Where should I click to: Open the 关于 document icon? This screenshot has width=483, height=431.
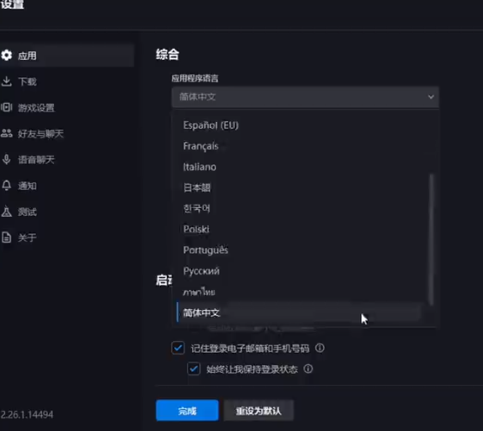point(6,238)
